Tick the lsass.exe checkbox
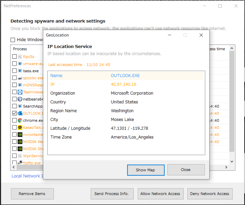 (14, 71)
